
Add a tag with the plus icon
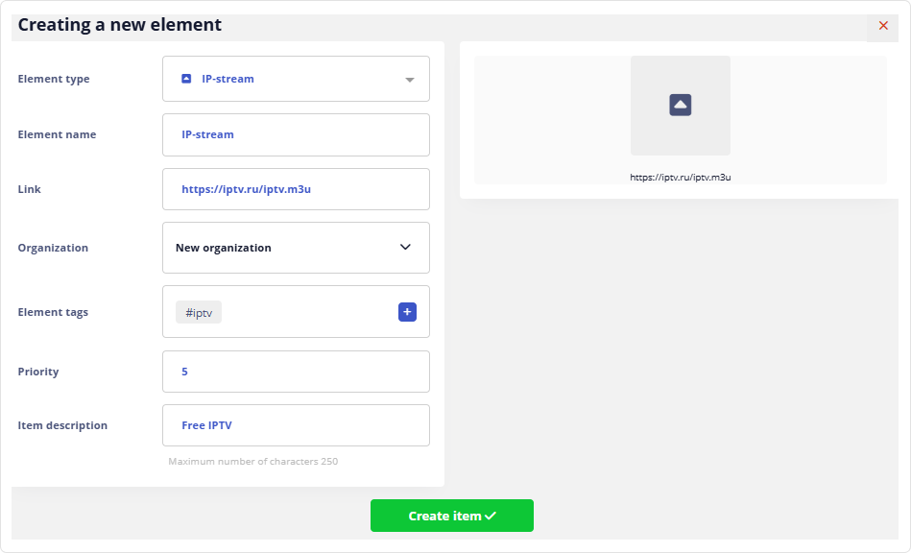[407, 312]
